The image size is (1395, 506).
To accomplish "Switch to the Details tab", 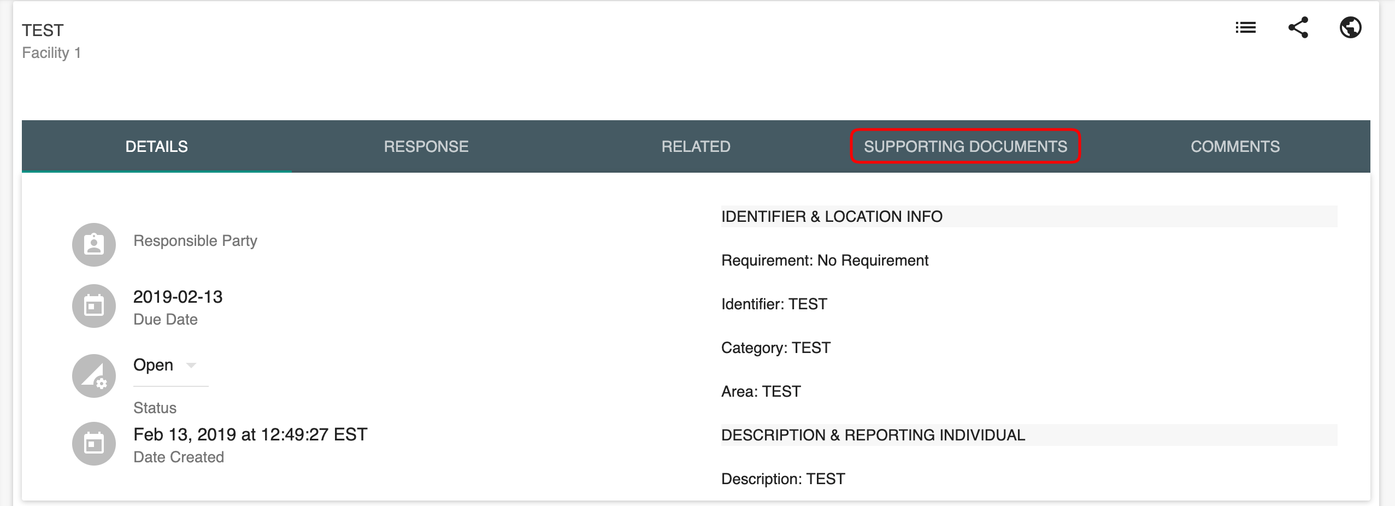I will coord(156,146).
